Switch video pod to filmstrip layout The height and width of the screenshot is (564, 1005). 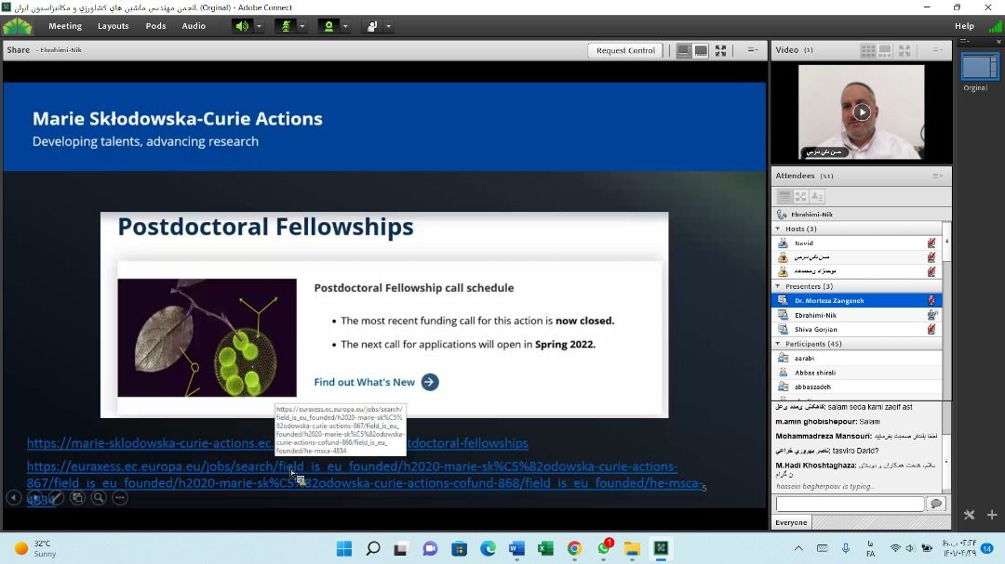[x=885, y=50]
